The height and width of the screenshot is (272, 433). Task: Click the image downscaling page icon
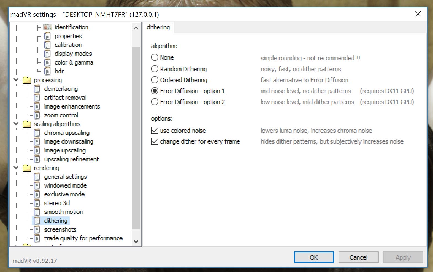37,141
